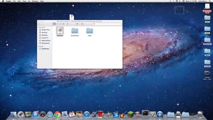Open the John Berry user menu
The image size is (213, 120).
(x=202, y=1)
